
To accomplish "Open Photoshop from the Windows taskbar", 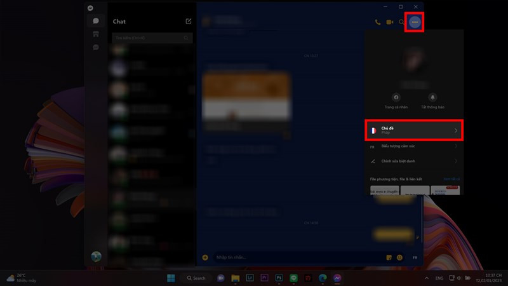I will pos(280,278).
